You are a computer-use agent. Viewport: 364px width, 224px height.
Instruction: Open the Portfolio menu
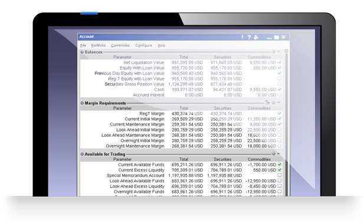(x=98, y=45)
